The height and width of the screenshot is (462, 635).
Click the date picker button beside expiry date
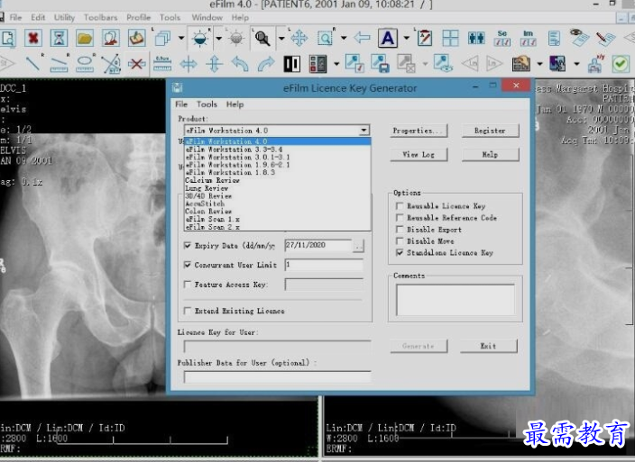(358, 246)
